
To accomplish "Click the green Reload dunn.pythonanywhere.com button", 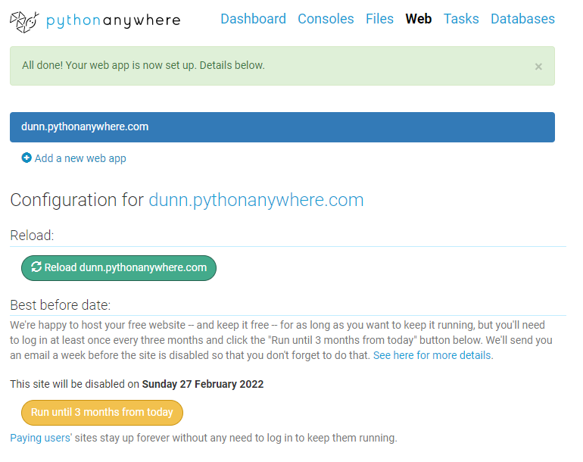I will 119,268.
